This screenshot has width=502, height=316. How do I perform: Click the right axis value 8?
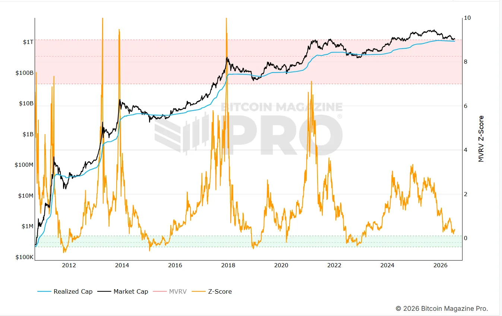(x=466, y=62)
